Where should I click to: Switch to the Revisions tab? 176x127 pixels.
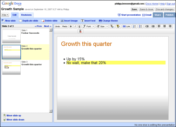(x=26, y=15)
